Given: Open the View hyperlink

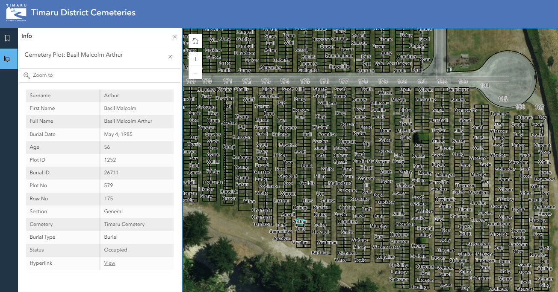Looking at the screenshot, I should coord(109,263).
